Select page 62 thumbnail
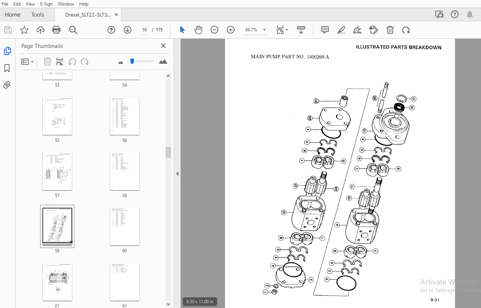 pyautogui.click(x=125, y=282)
